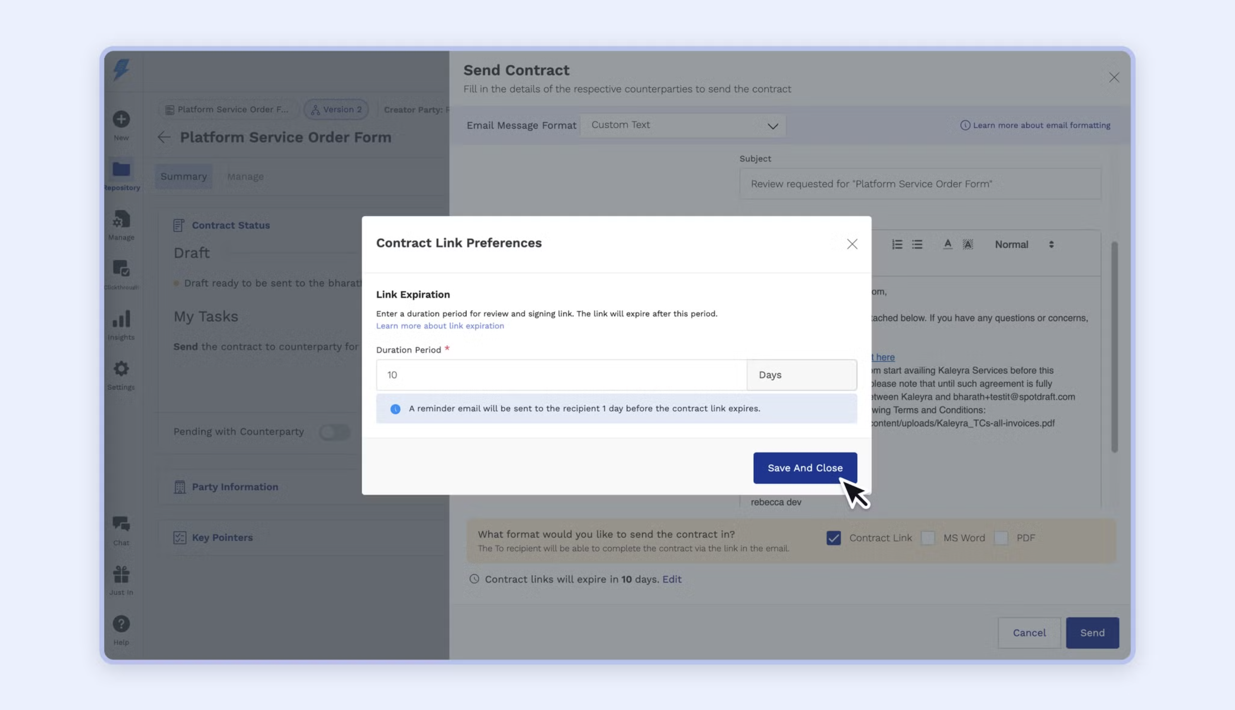
Task: Open the Chat icon in sidebar
Action: tap(121, 524)
